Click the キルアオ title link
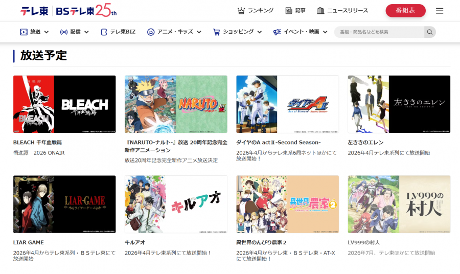Screen dimensions: 460x274 click(135, 243)
